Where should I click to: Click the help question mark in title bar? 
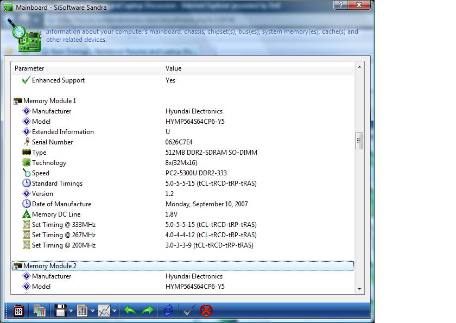(x=341, y=5)
